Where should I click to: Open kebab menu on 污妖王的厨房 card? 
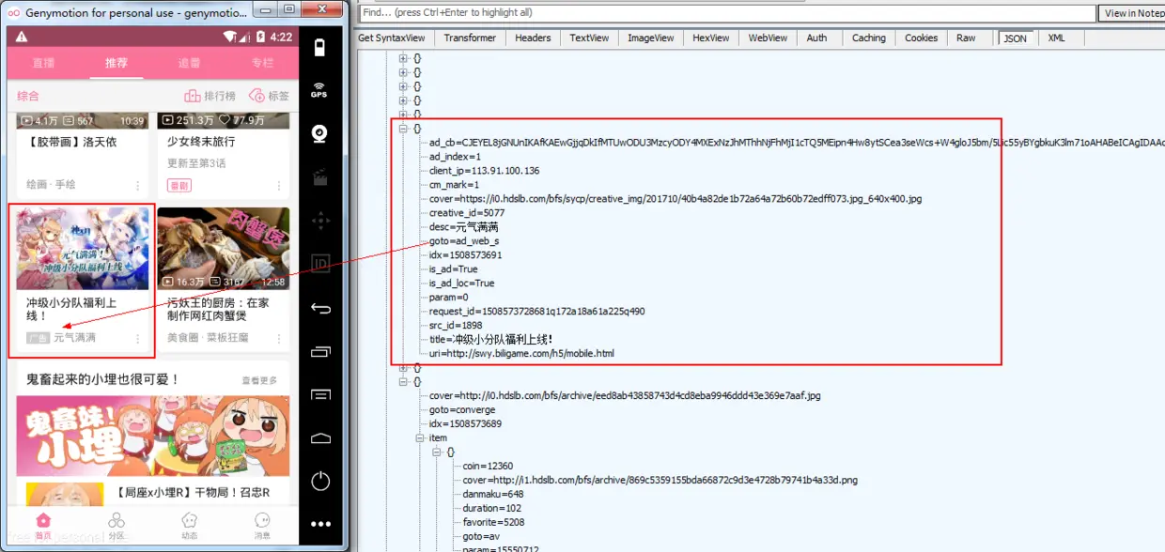(279, 338)
